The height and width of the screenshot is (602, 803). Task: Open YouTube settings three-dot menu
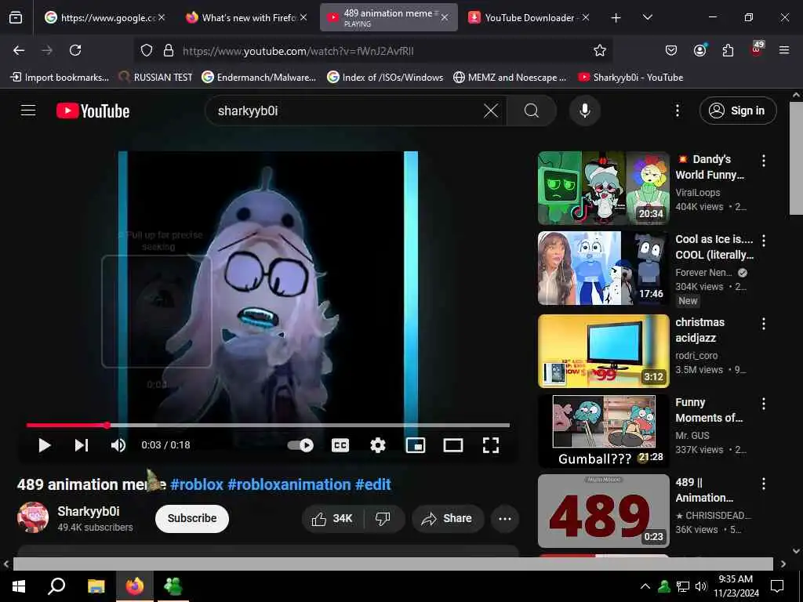tap(678, 111)
